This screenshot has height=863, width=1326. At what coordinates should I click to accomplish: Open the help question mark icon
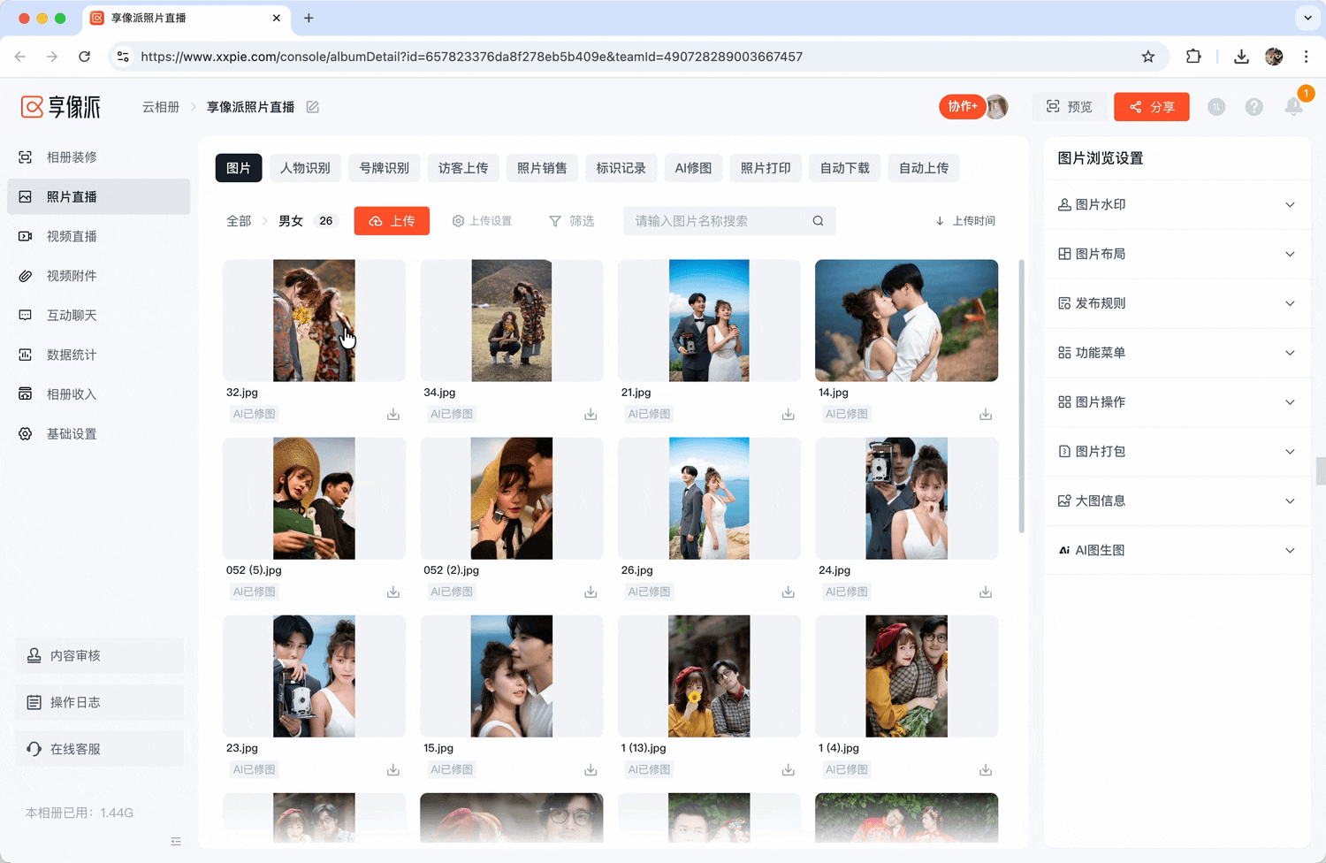(x=1254, y=107)
